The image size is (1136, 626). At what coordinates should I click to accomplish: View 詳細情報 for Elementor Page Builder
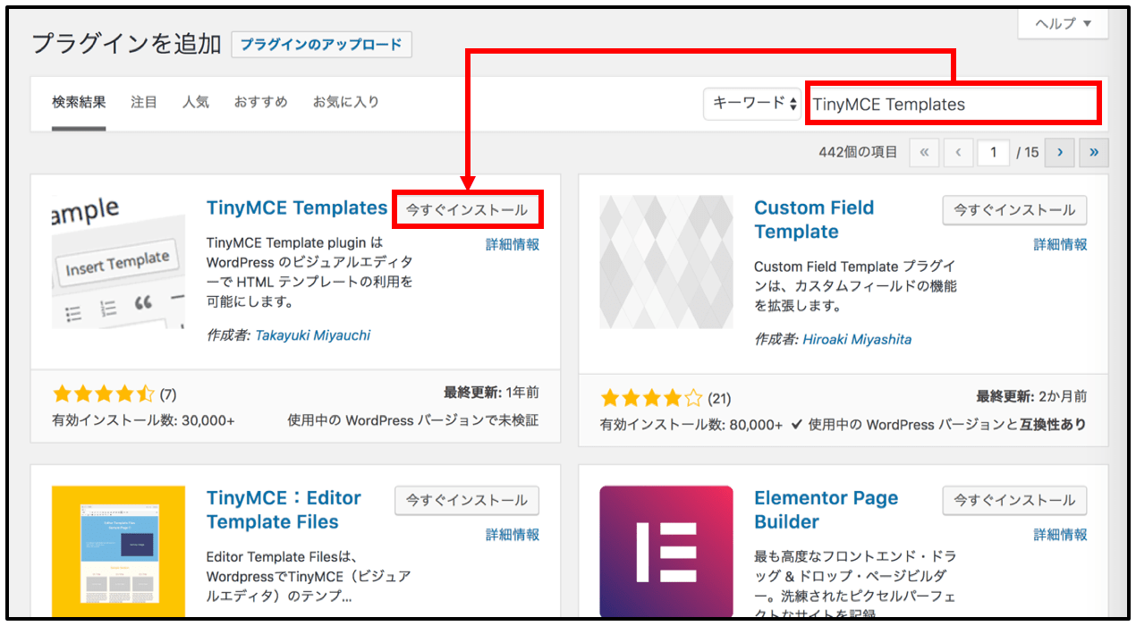1061,535
